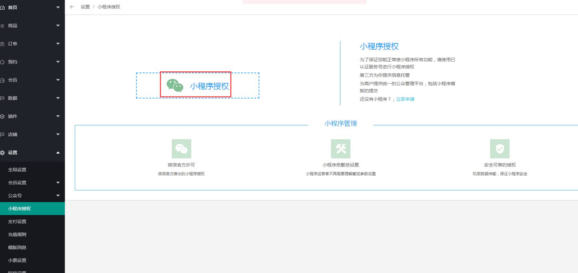Click the 微信官方推出的小程序授权 description
Screen dimensions: 578x273
click(x=182, y=174)
